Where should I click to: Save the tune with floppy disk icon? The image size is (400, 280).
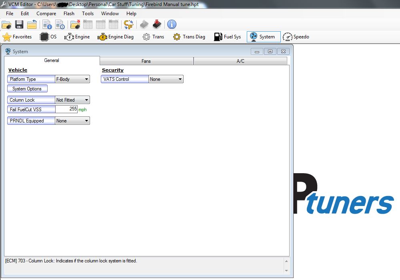pos(19,25)
